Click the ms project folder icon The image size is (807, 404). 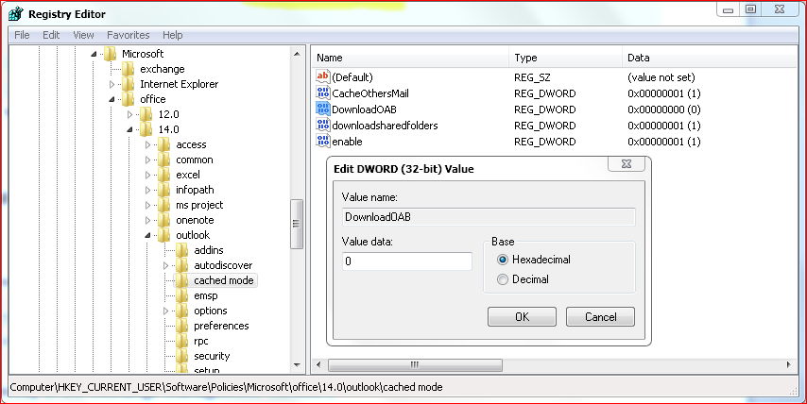click(x=164, y=205)
